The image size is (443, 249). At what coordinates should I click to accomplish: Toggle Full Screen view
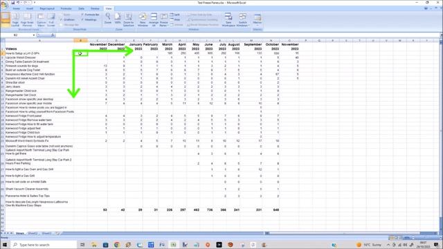pos(51,20)
